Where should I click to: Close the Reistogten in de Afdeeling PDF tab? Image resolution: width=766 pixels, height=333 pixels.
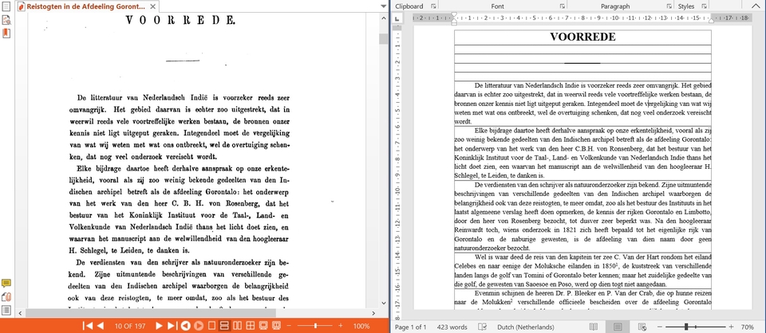[x=153, y=7]
